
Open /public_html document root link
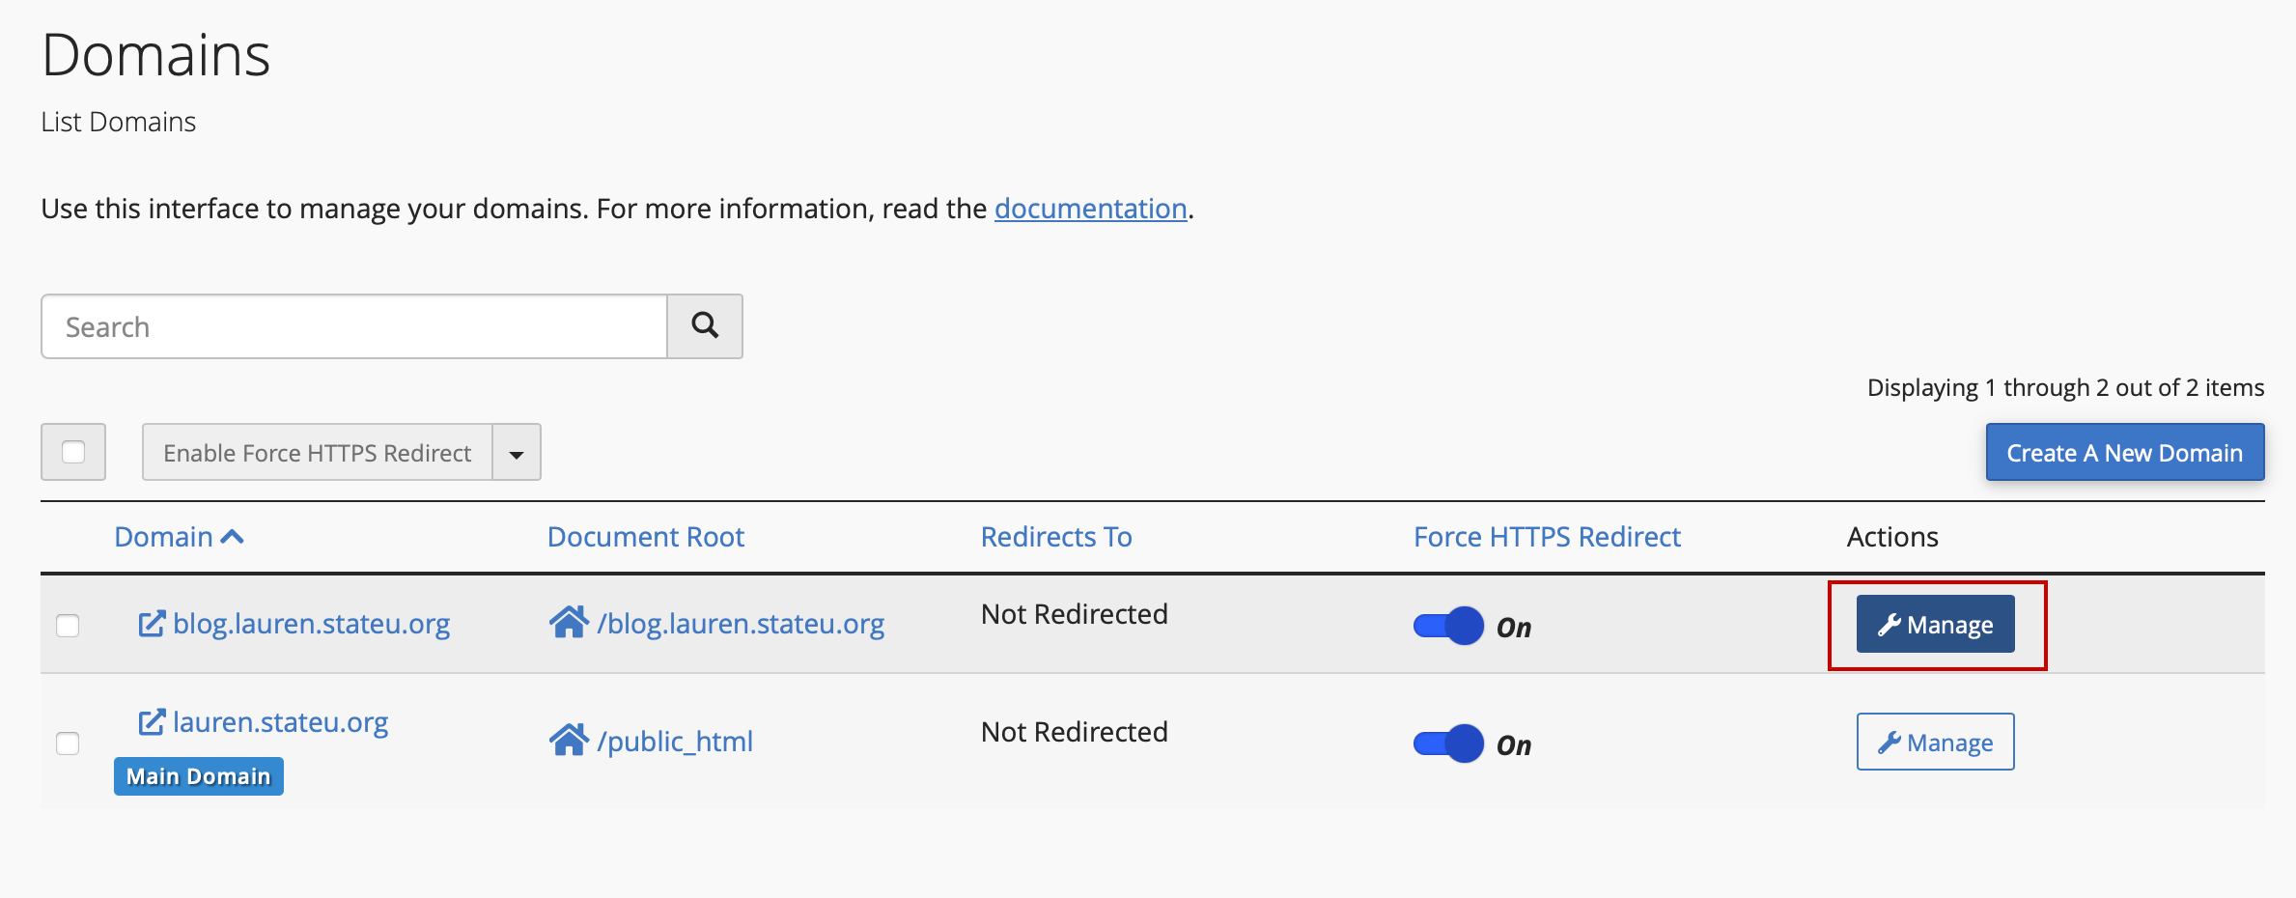675,742
